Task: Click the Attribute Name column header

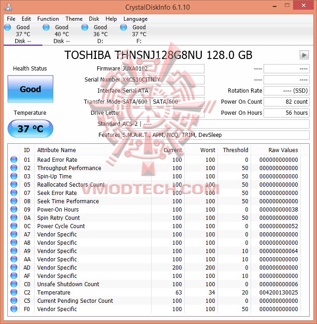Action: 93,150
